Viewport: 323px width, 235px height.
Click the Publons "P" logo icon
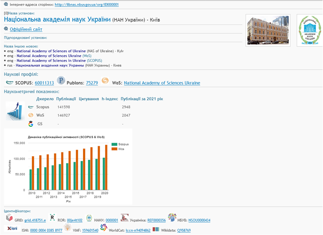61,81
